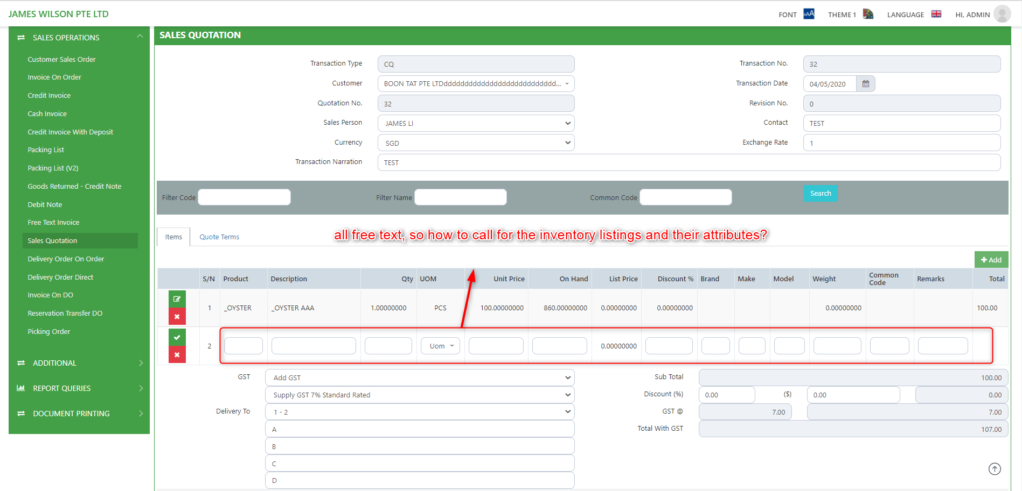Viewport: 1022px width, 491px height.
Task: Open the admin user avatar
Action: tap(1002, 14)
